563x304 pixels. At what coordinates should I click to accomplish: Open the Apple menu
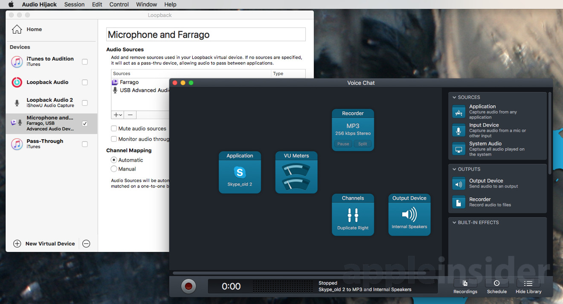tap(11, 4)
